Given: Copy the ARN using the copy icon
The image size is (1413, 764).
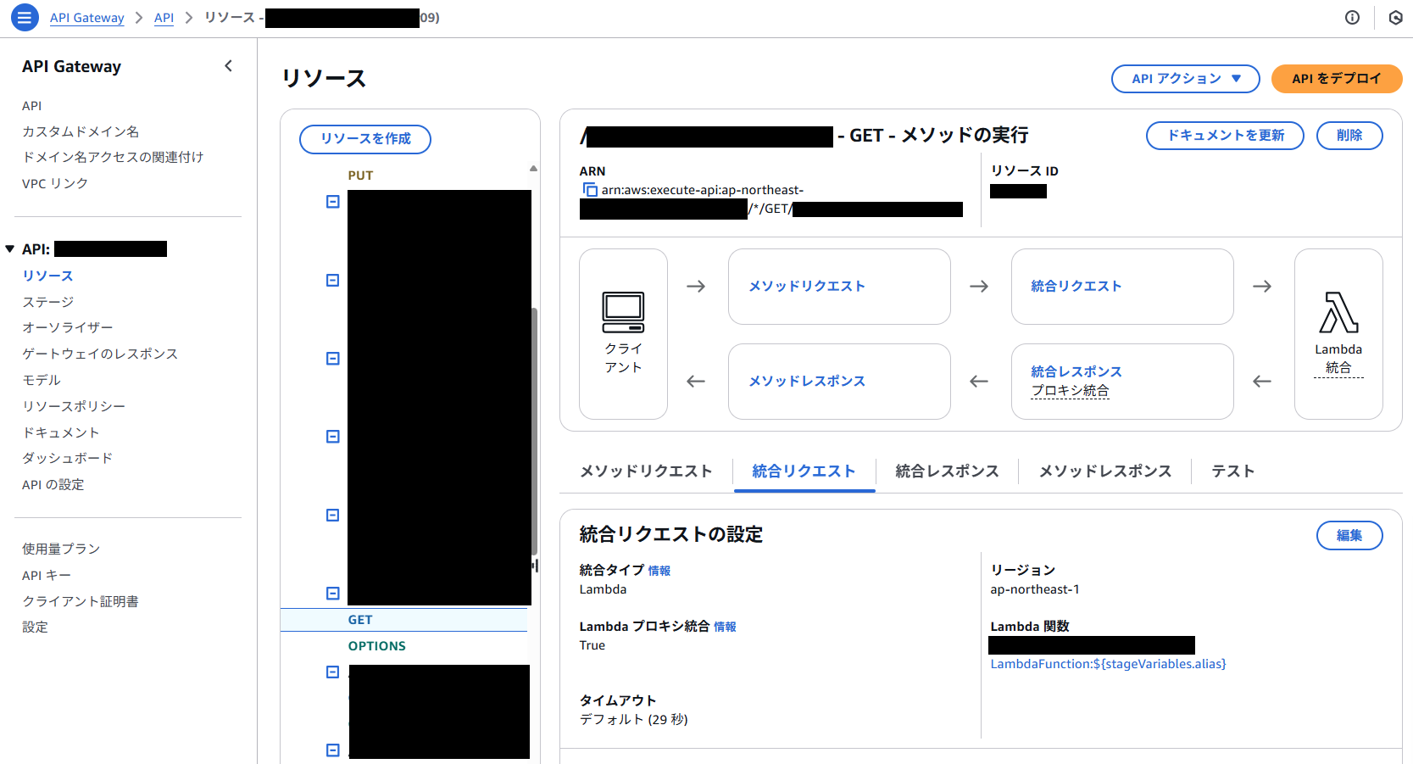Looking at the screenshot, I should 590,190.
